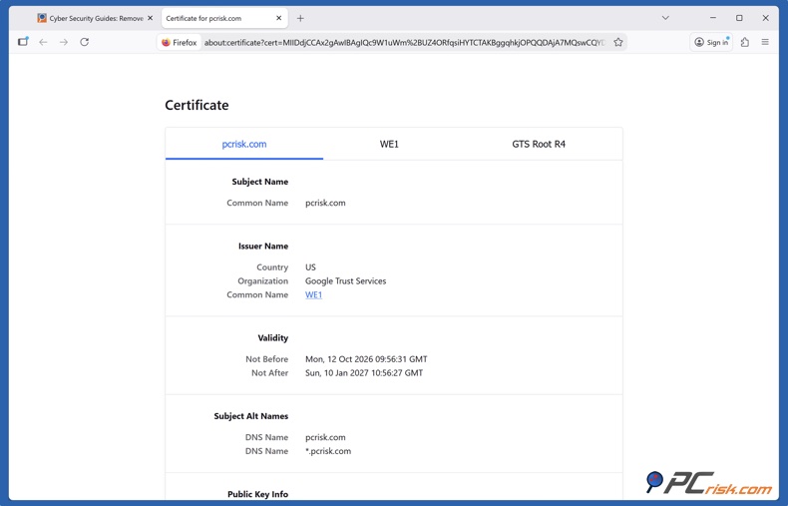Click the Sign in button
Image resolution: width=788 pixels, height=506 pixels.
tap(711, 42)
